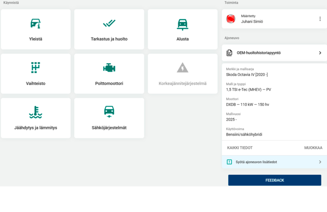Open the three-dot menu for Juhani Sirniö

point(320,19)
